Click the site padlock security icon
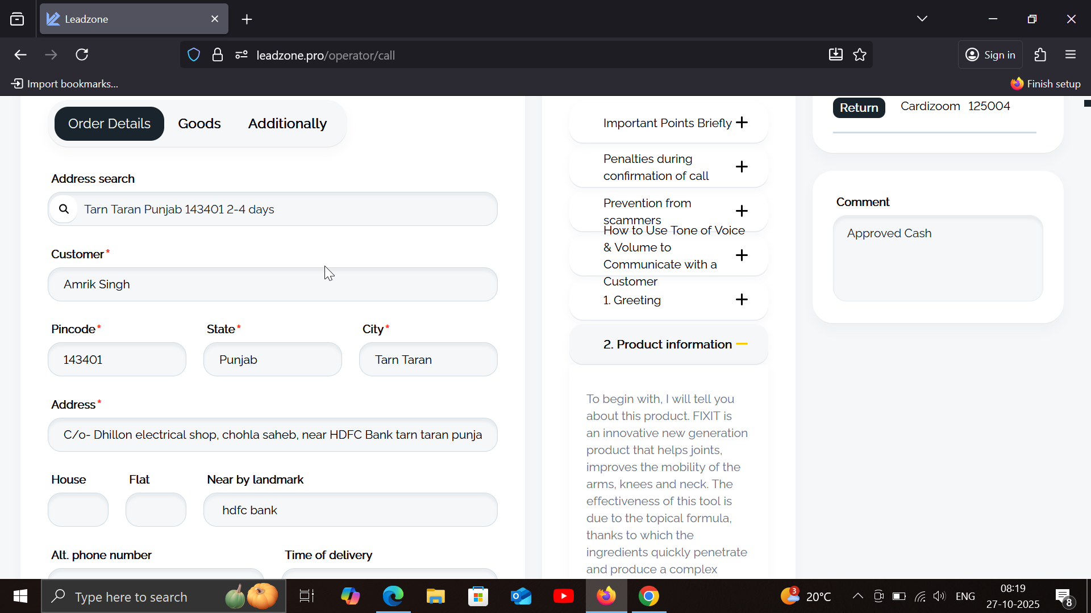The height and width of the screenshot is (613, 1091). pos(217,55)
